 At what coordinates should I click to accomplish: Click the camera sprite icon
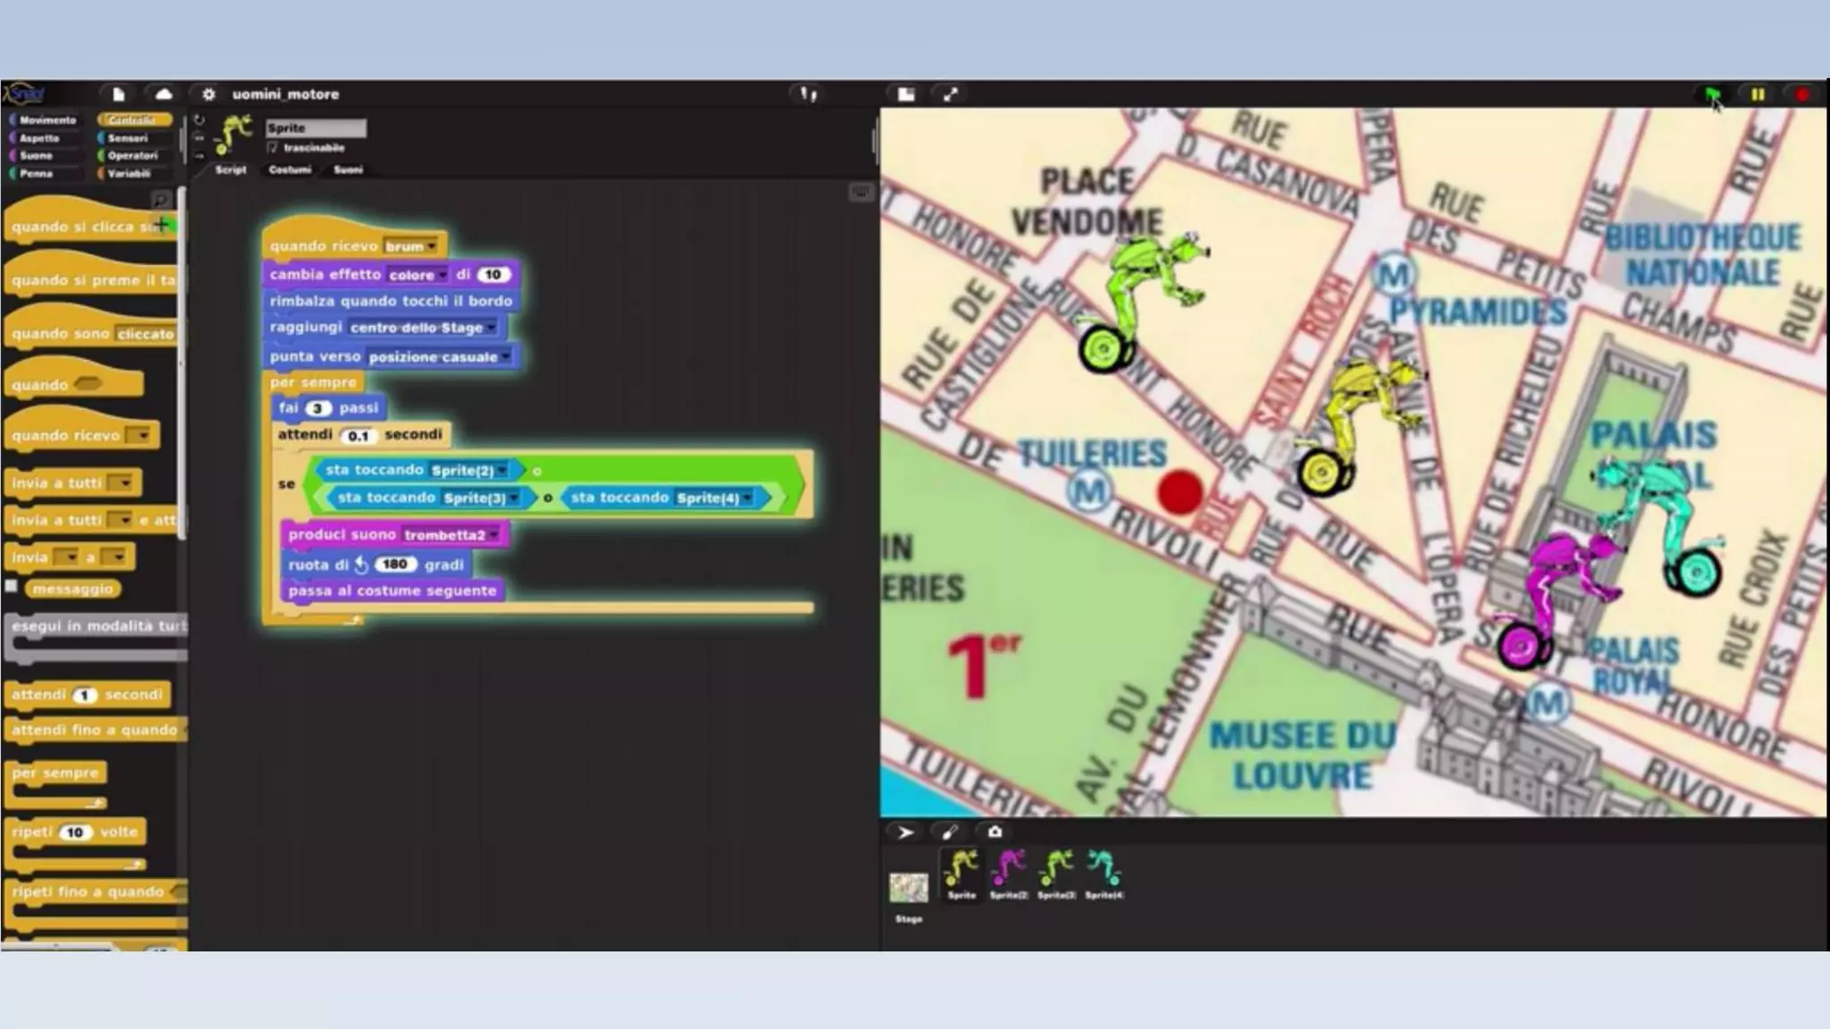tap(995, 832)
